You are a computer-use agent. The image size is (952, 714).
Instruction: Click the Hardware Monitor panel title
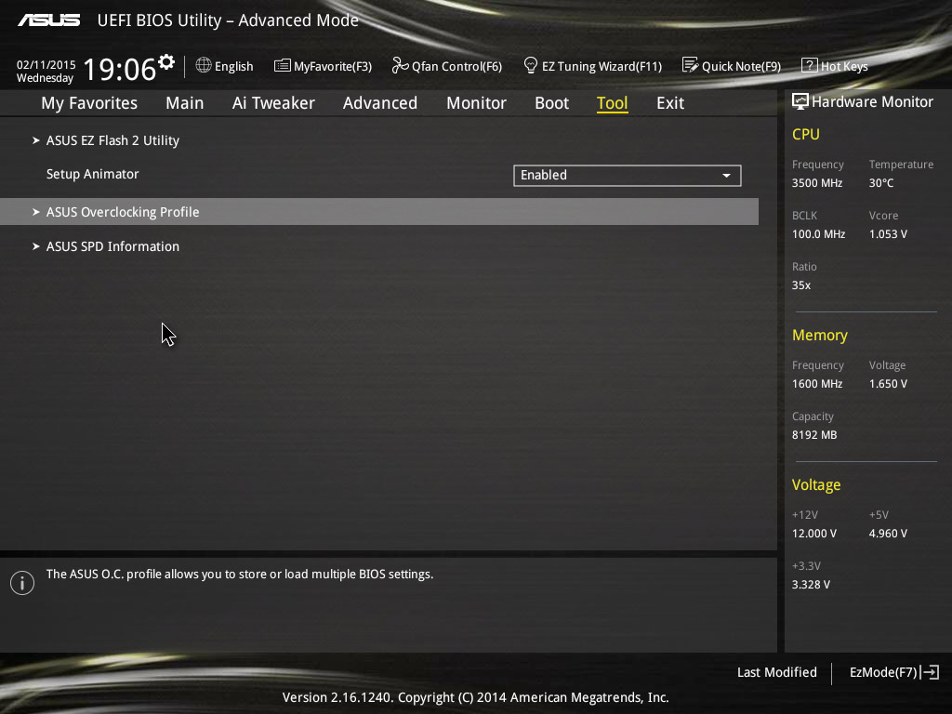click(872, 101)
